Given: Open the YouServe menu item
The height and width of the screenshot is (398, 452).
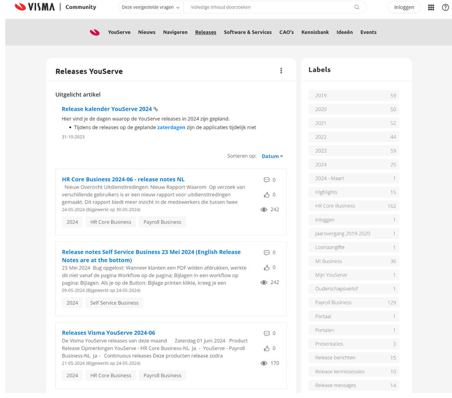Looking at the screenshot, I should pyautogui.click(x=119, y=32).
